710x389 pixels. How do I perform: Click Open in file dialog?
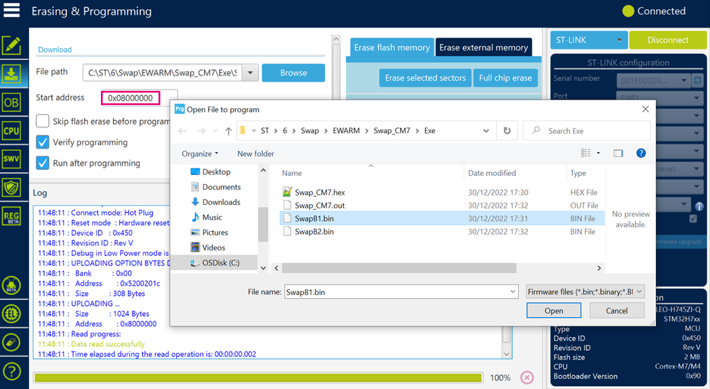[554, 310]
